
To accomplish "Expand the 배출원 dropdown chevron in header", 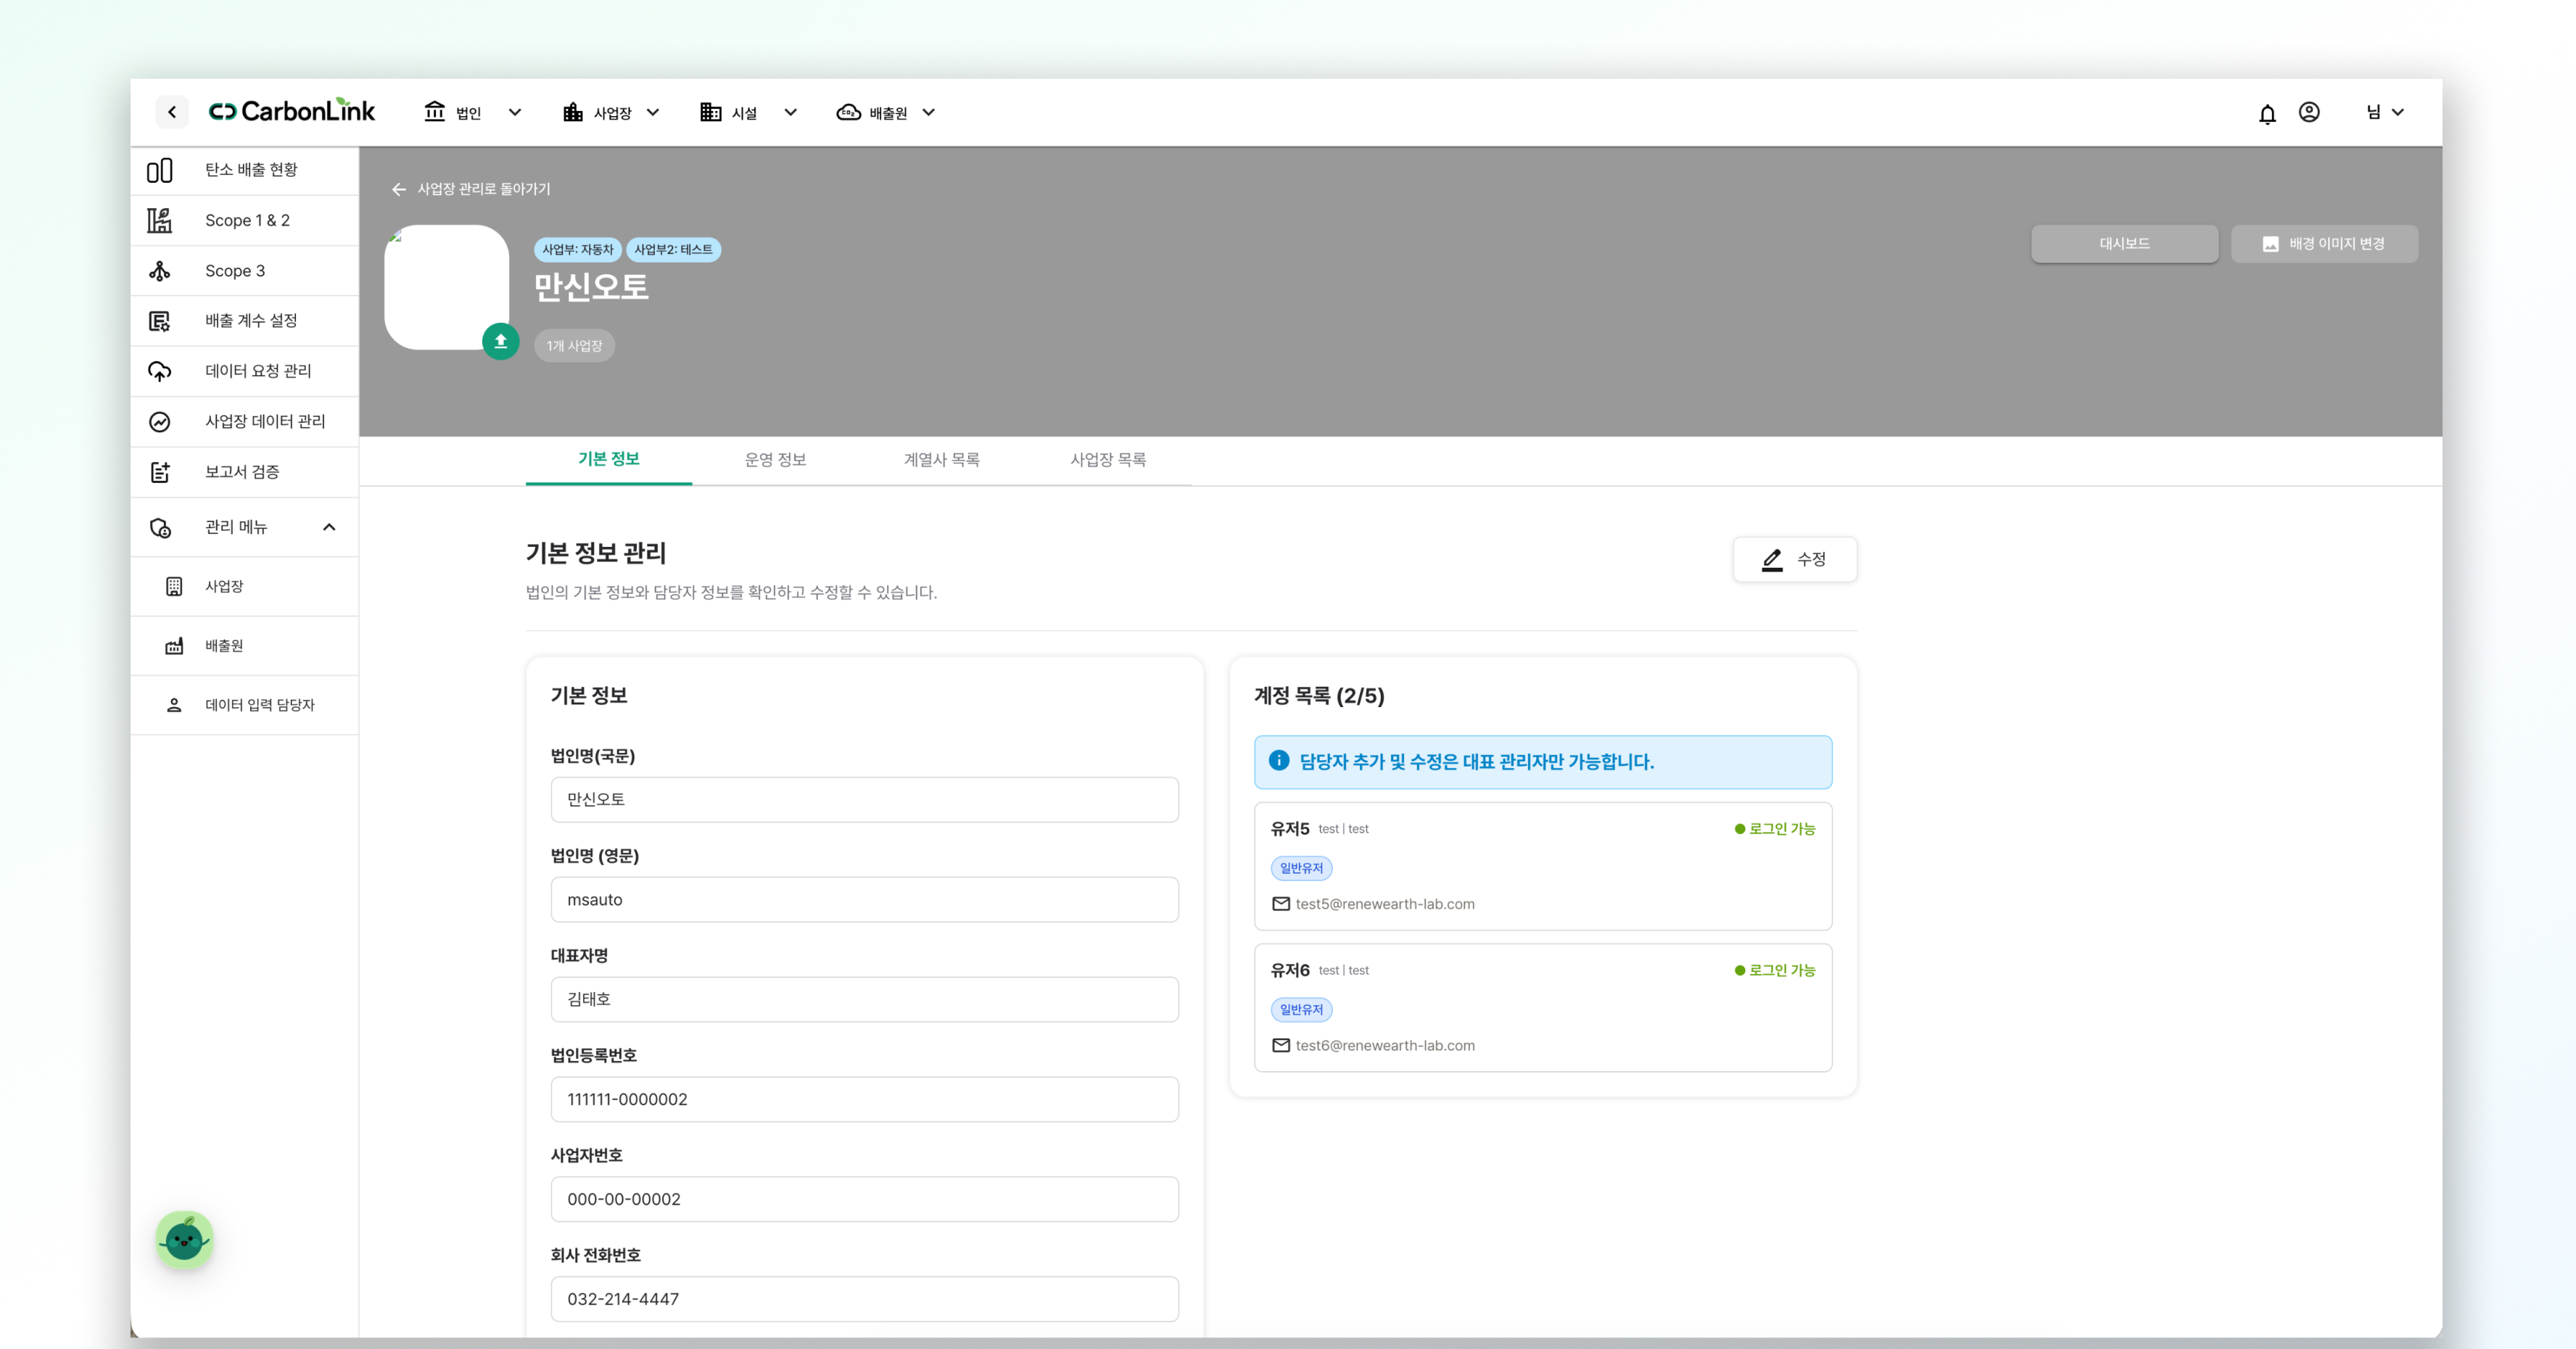I will point(929,113).
